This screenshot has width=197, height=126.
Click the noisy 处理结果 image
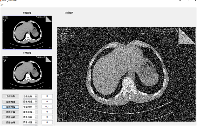tap(126, 74)
